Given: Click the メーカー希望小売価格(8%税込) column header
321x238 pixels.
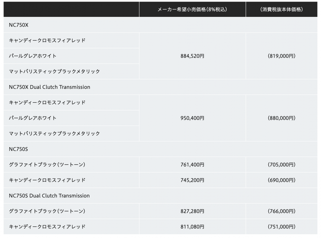Looking at the screenshot, I should 192,10.
